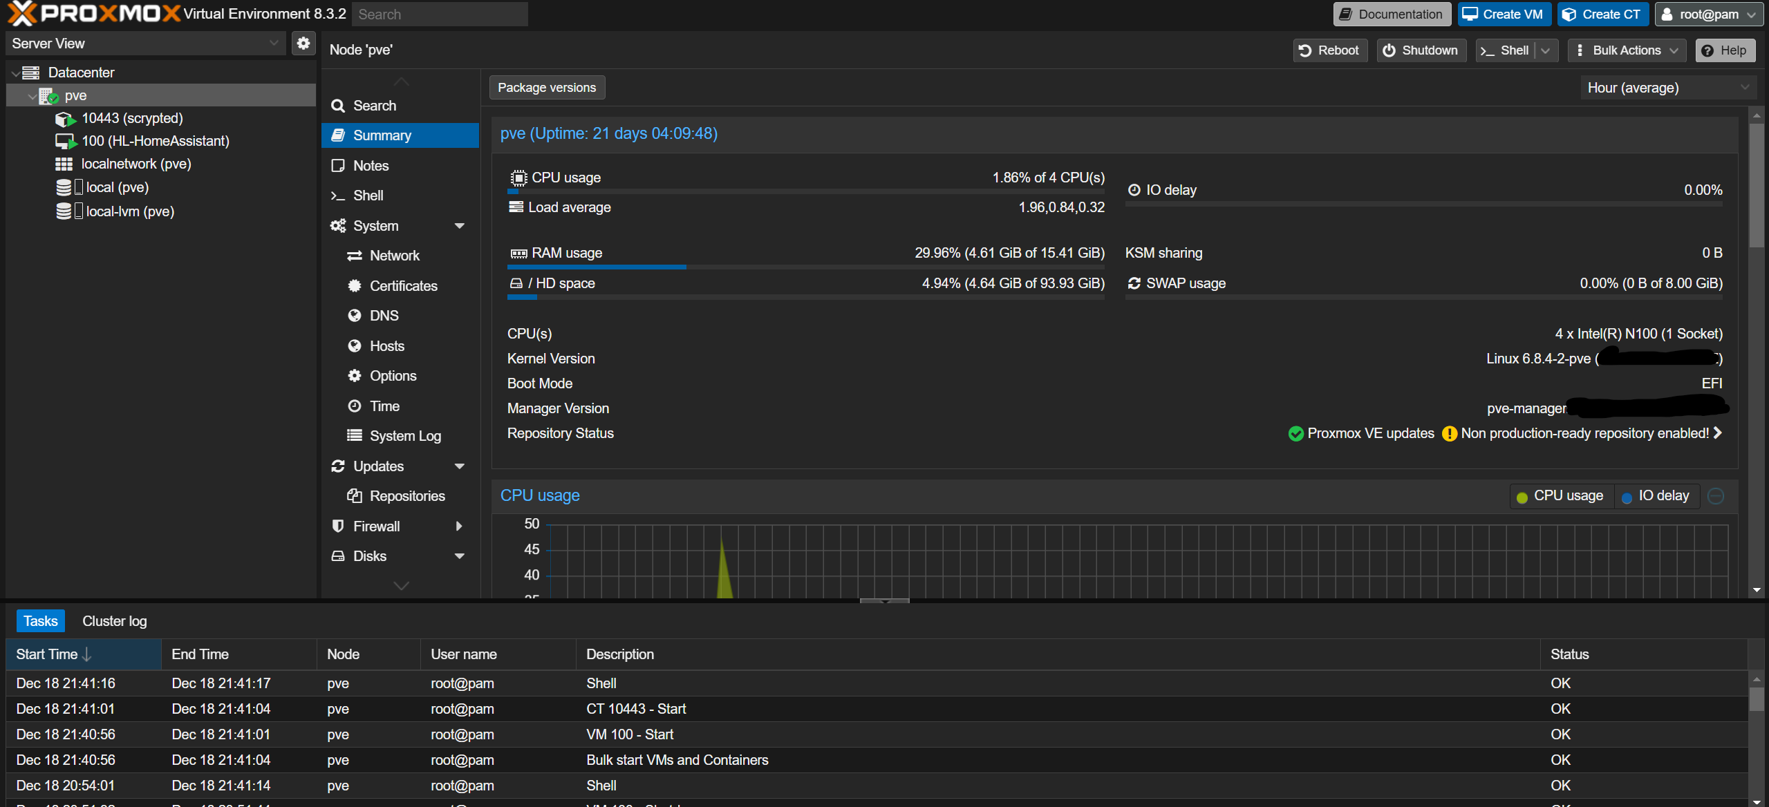This screenshot has height=807, width=1769.
Task: Click the Help button
Action: pos(1724,50)
